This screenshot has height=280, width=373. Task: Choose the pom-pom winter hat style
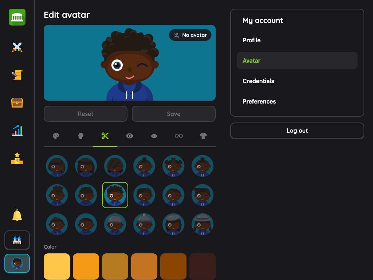144,224
